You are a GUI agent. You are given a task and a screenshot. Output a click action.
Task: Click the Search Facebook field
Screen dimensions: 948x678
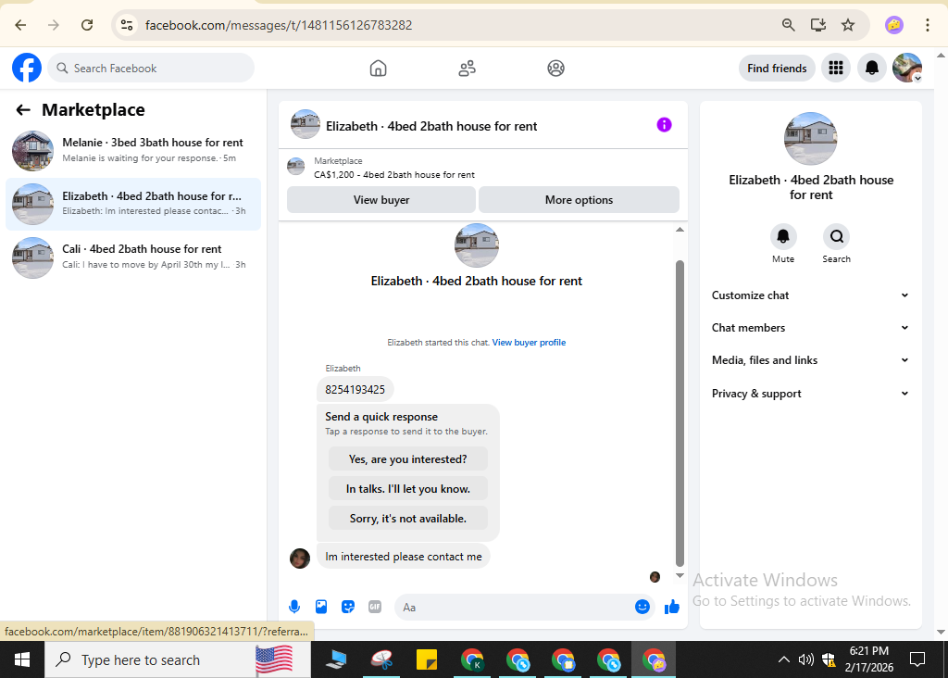pos(151,69)
